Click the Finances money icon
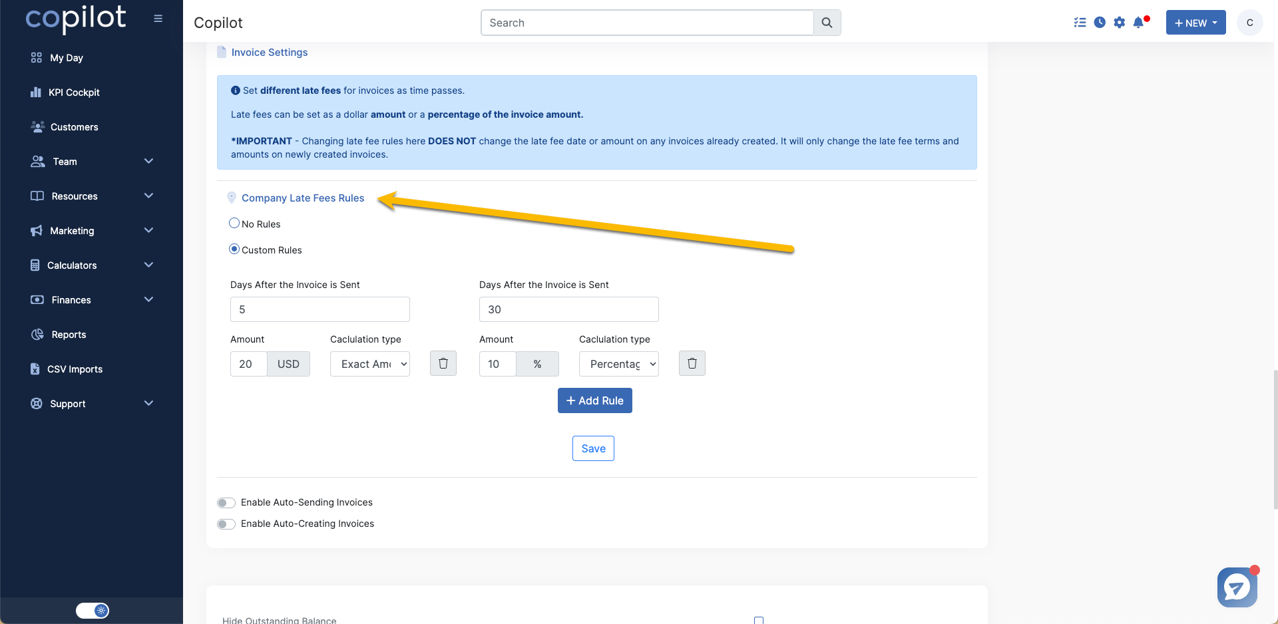Viewport: 1278px width, 624px height. coord(37,299)
